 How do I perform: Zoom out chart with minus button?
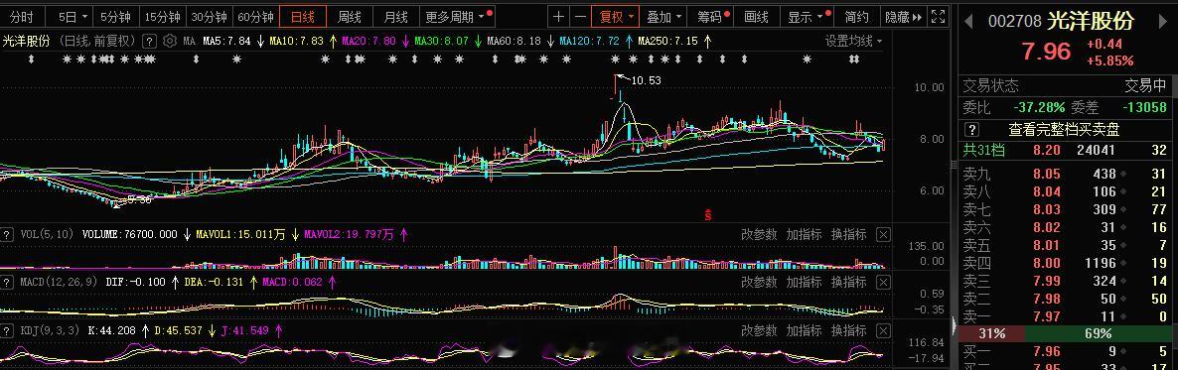580,17
